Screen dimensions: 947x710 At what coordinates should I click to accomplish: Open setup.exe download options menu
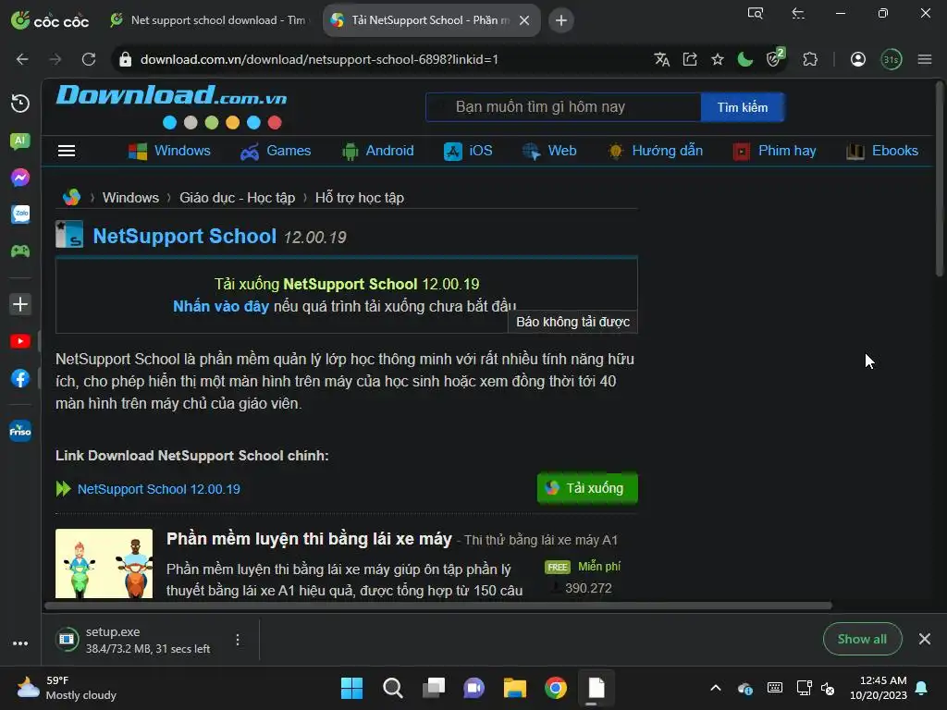click(238, 640)
